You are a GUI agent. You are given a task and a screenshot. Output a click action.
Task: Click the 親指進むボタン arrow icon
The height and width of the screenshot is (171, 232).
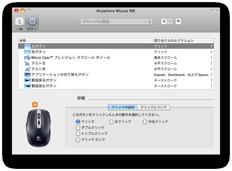point(28,86)
